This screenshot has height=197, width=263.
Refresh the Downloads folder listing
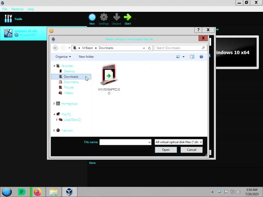coord(149,48)
